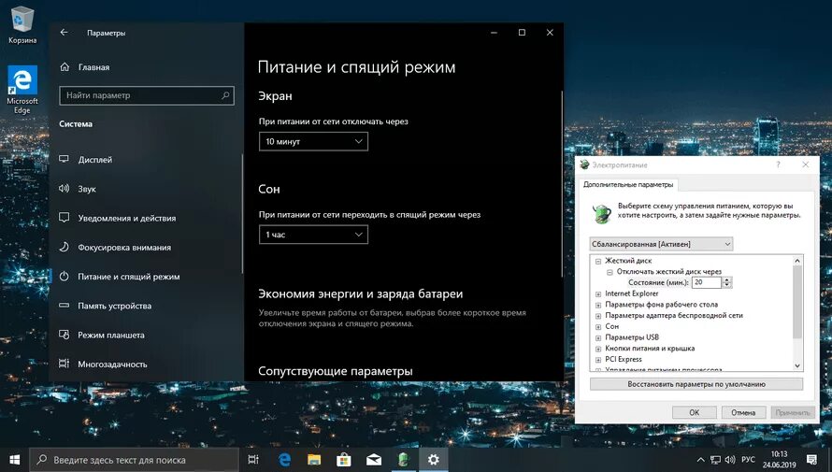
Task: Expand Параметры фона рабочего стола node
Action: tap(598, 305)
